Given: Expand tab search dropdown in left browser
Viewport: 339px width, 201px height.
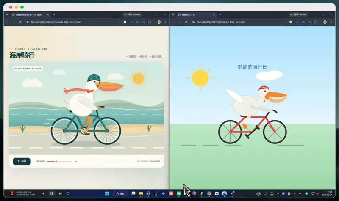Looking at the screenshot, I should [7, 15].
